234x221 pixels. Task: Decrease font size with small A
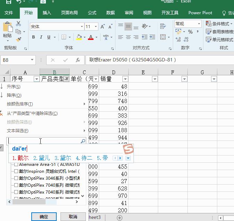111,27
